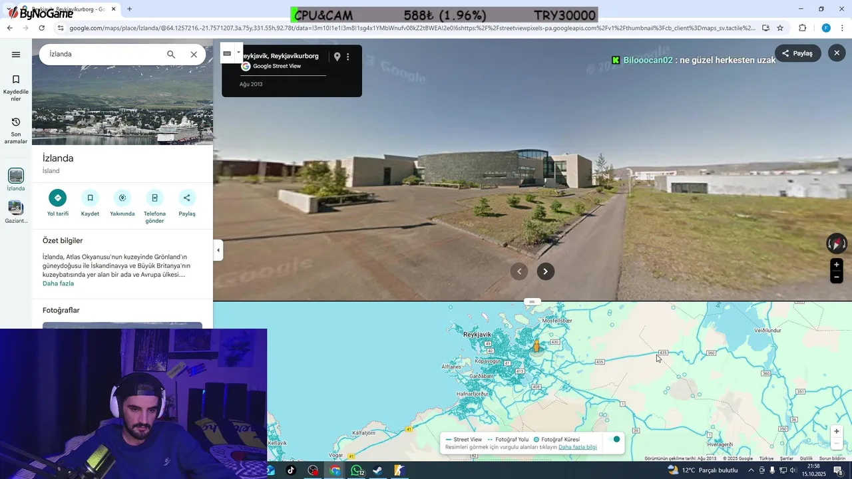Viewport: 852px width, 479px height.
Task: Click the Yakınında nearby icon
Action: [122, 198]
